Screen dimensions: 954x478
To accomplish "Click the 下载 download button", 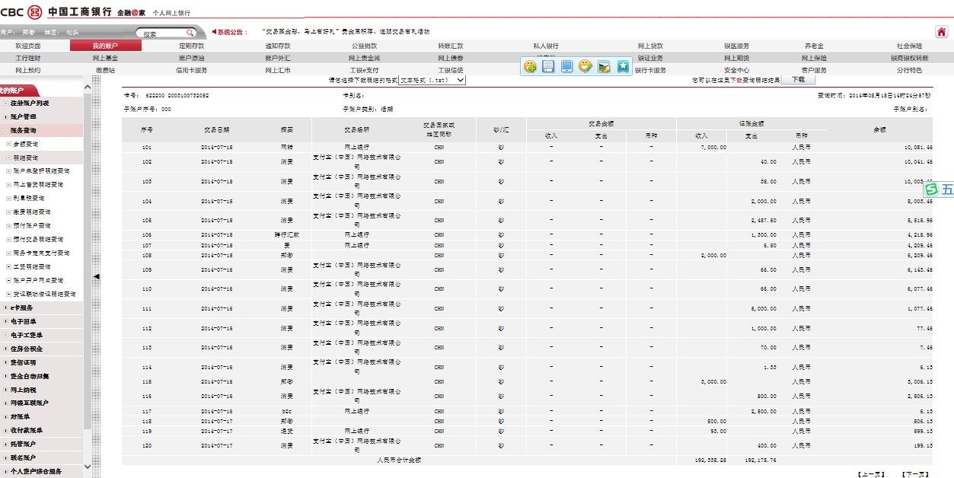I will [798, 79].
